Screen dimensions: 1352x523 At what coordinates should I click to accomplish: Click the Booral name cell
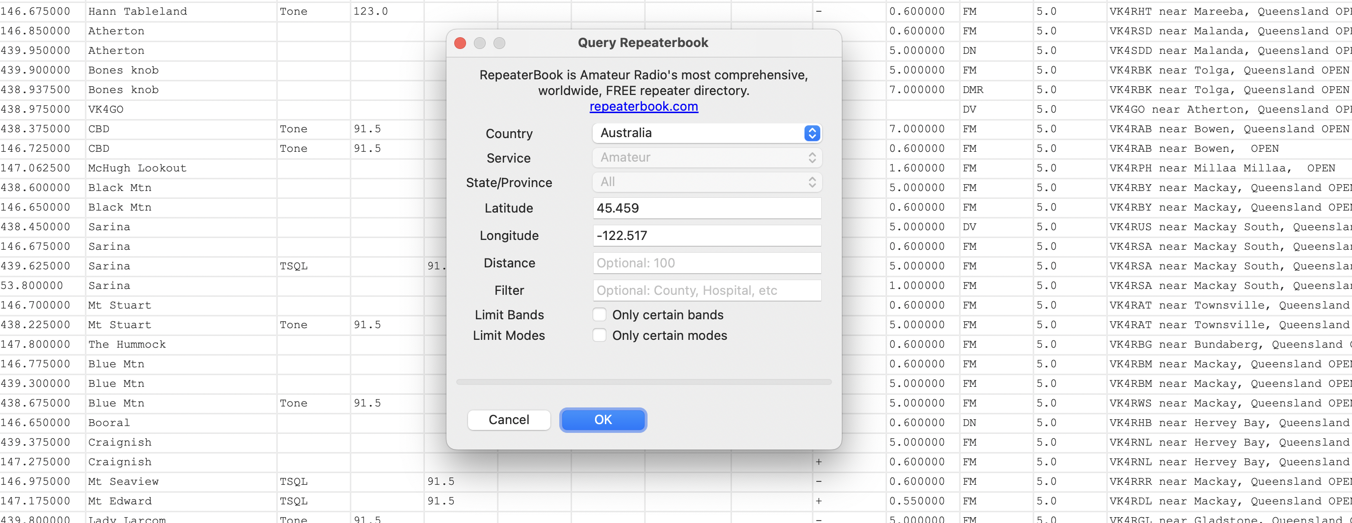tap(181, 423)
